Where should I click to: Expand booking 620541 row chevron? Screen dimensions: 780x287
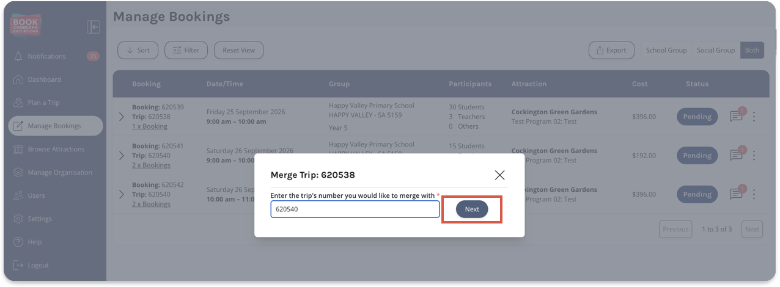coord(121,156)
